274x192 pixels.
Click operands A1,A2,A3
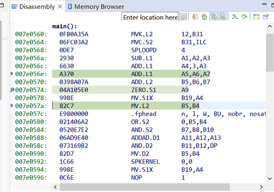196,58
